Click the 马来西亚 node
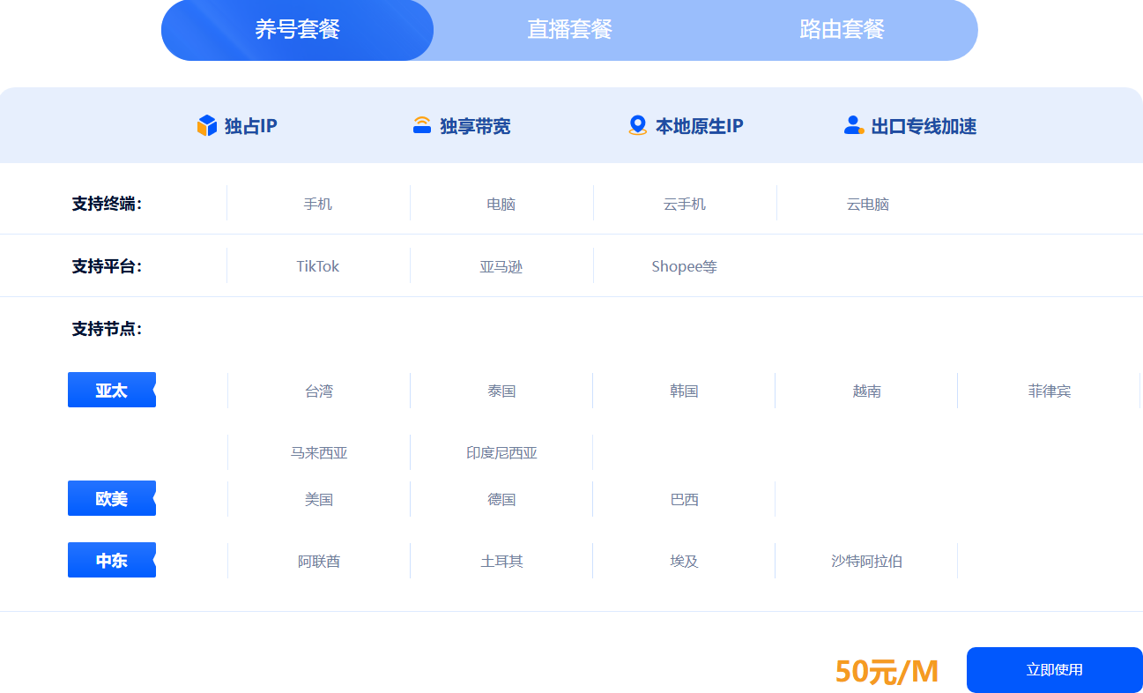This screenshot has height=693, width=1143. point(319,453)
